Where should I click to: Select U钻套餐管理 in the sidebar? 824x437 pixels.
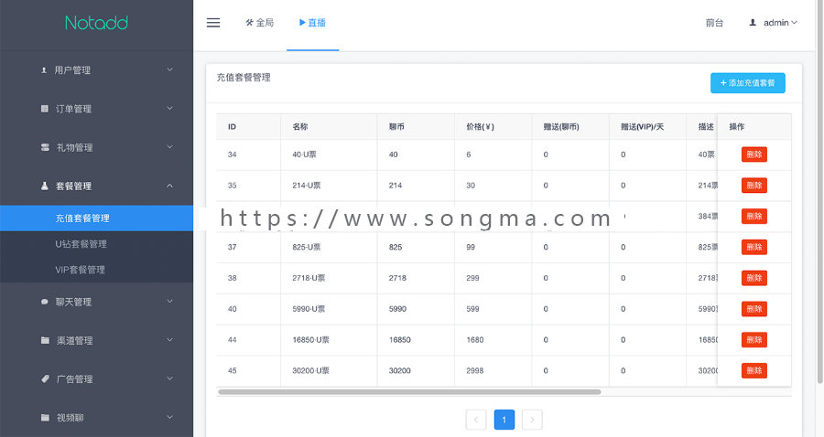[x=81, y=244]
